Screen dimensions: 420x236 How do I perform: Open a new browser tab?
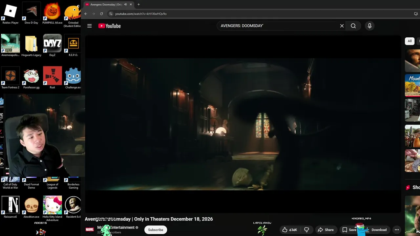point(138,5)
